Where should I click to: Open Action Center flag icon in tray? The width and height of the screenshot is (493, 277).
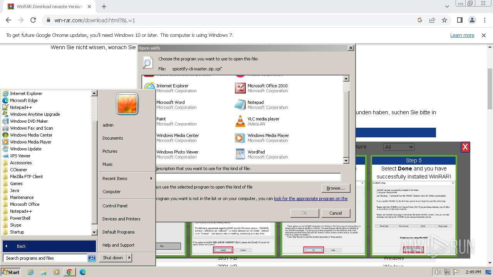coord(456,272)
